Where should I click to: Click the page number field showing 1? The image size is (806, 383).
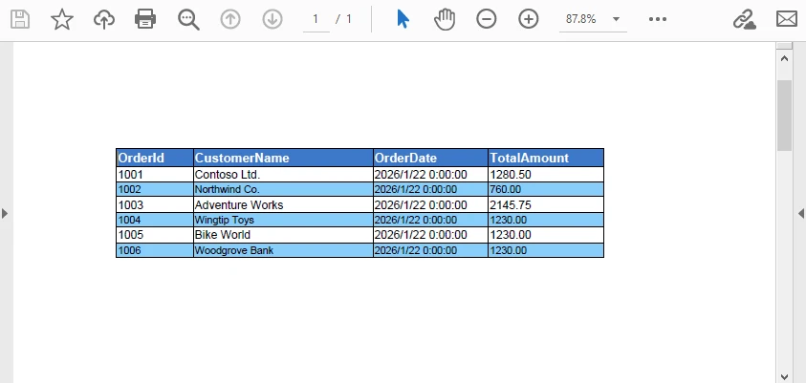tap(316, 19)
